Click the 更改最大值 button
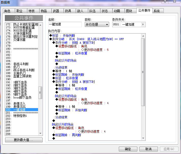 [x=24, y=140]
